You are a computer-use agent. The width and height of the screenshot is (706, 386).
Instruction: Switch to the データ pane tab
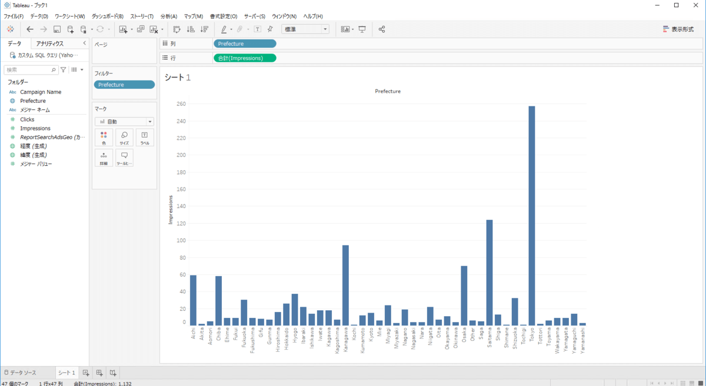(x=15, y=43)
